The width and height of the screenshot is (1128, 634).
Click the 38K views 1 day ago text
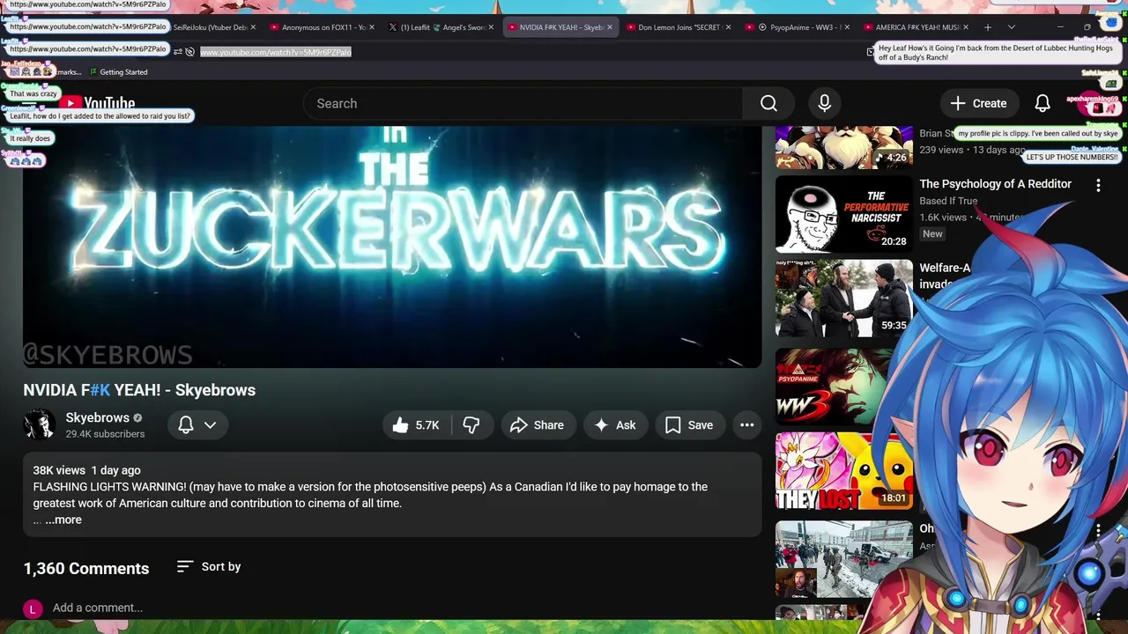86,470
